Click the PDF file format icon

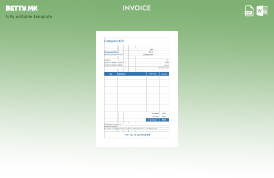249,11
